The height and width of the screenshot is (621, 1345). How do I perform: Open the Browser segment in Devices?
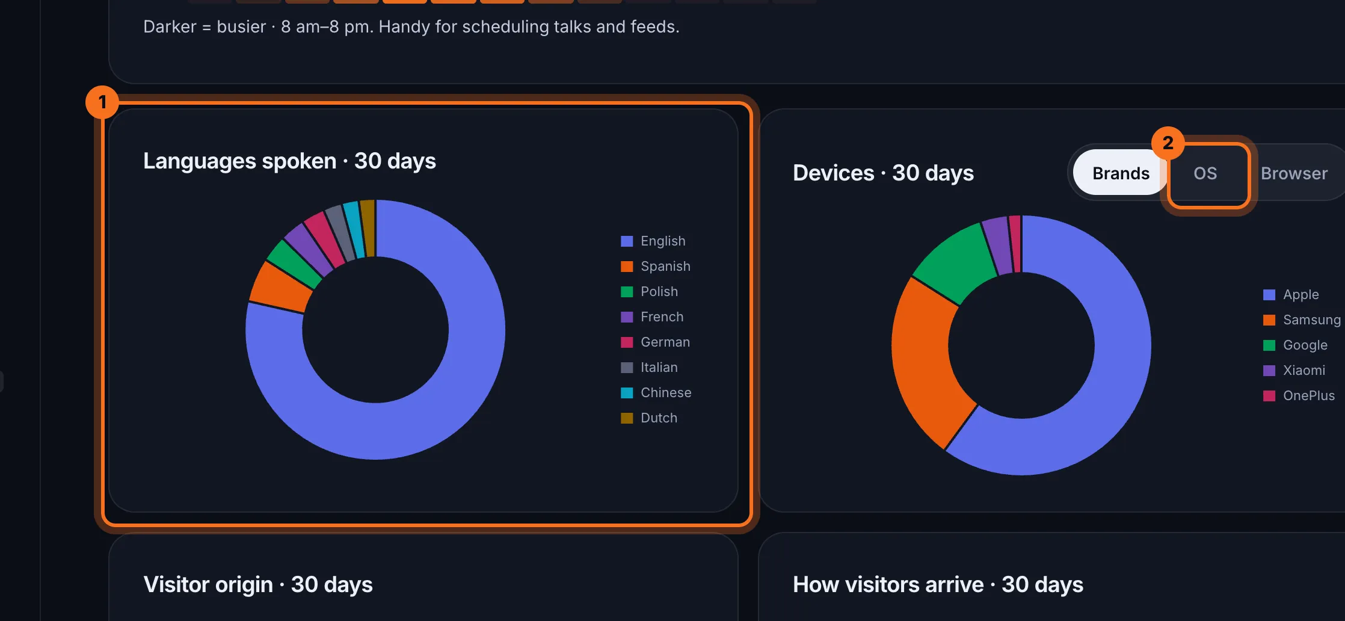coord(1294,173)
